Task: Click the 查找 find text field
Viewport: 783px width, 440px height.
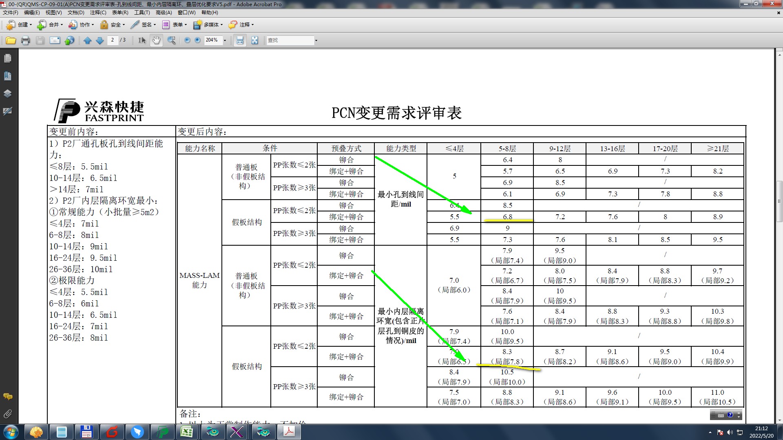Action: (x=290, y=40)
